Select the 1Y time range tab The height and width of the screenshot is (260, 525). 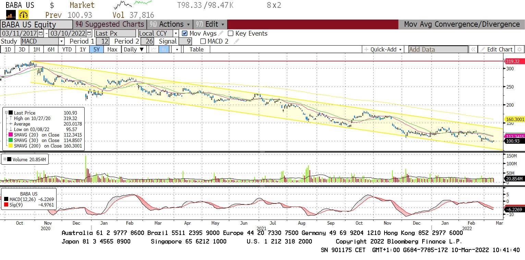83,49
